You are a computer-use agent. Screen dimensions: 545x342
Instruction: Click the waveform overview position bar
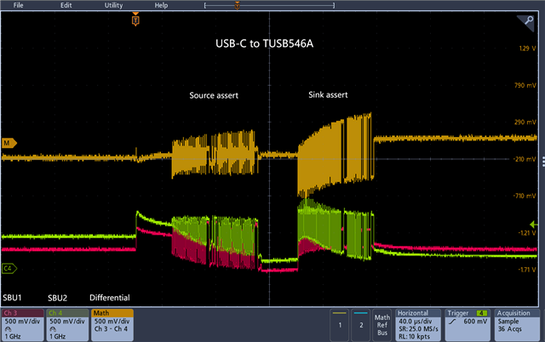click(269, 5)
